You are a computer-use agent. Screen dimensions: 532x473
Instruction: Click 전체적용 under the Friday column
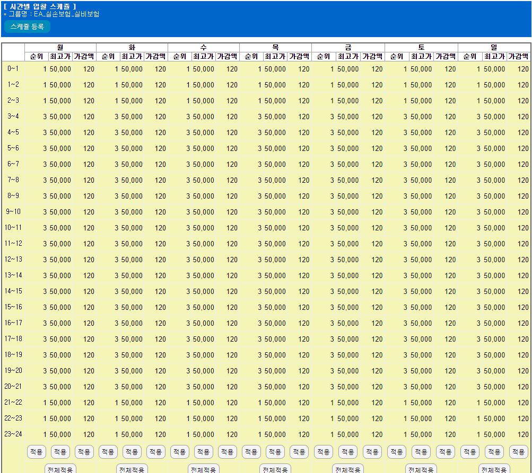pos(348,469)
